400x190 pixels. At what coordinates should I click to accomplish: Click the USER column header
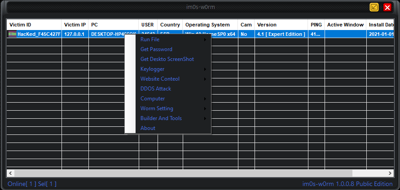pos(148,25)
